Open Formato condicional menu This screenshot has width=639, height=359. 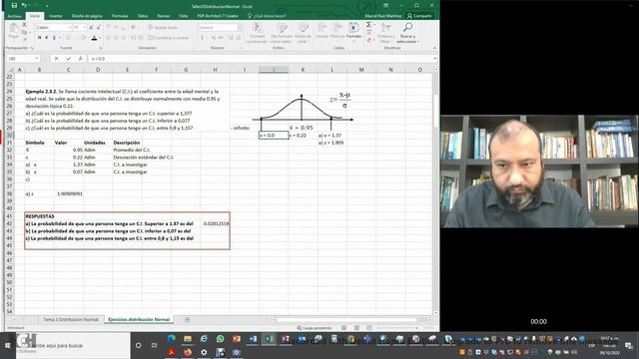point(257,33)
